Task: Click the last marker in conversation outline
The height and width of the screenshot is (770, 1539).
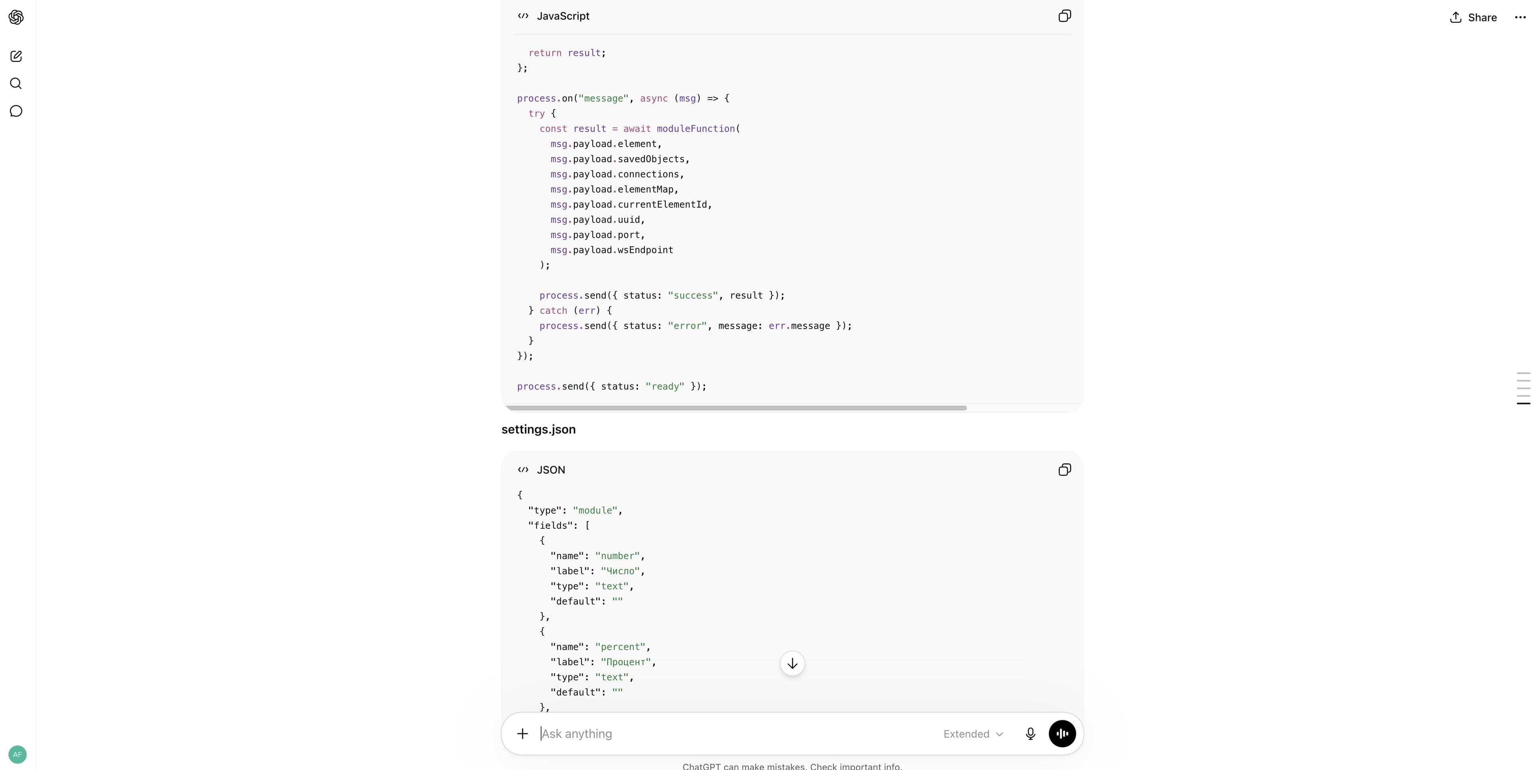Action: pyautogui.click(x=1523, y=404)
